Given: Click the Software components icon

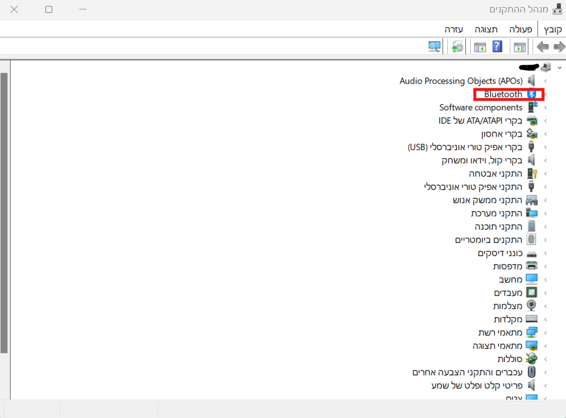Looking at the screenshot, I should pyautogui.click(x=532, y=107).
